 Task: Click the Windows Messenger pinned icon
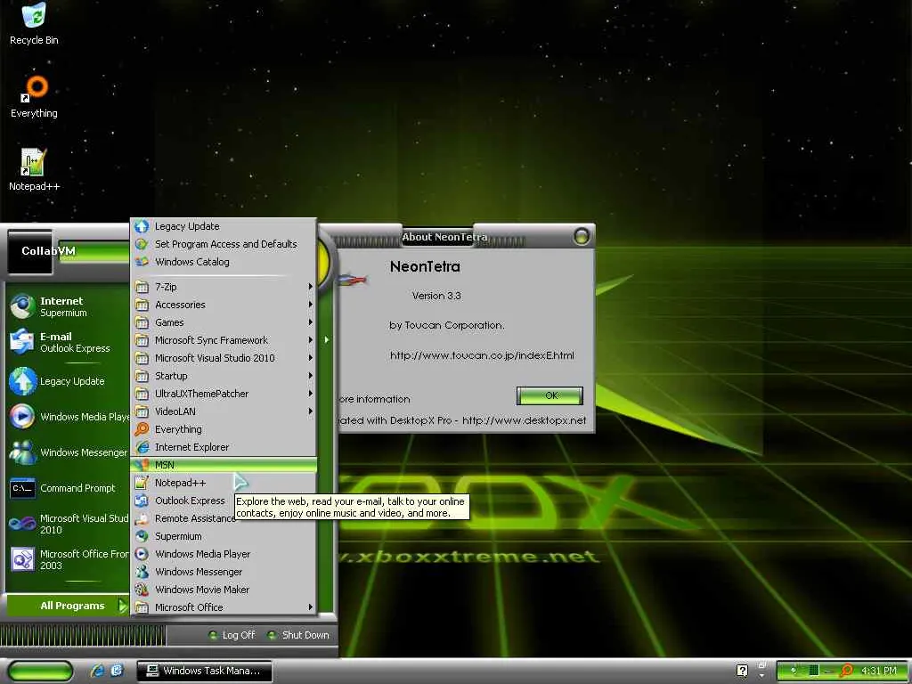(x=22, y=452)
